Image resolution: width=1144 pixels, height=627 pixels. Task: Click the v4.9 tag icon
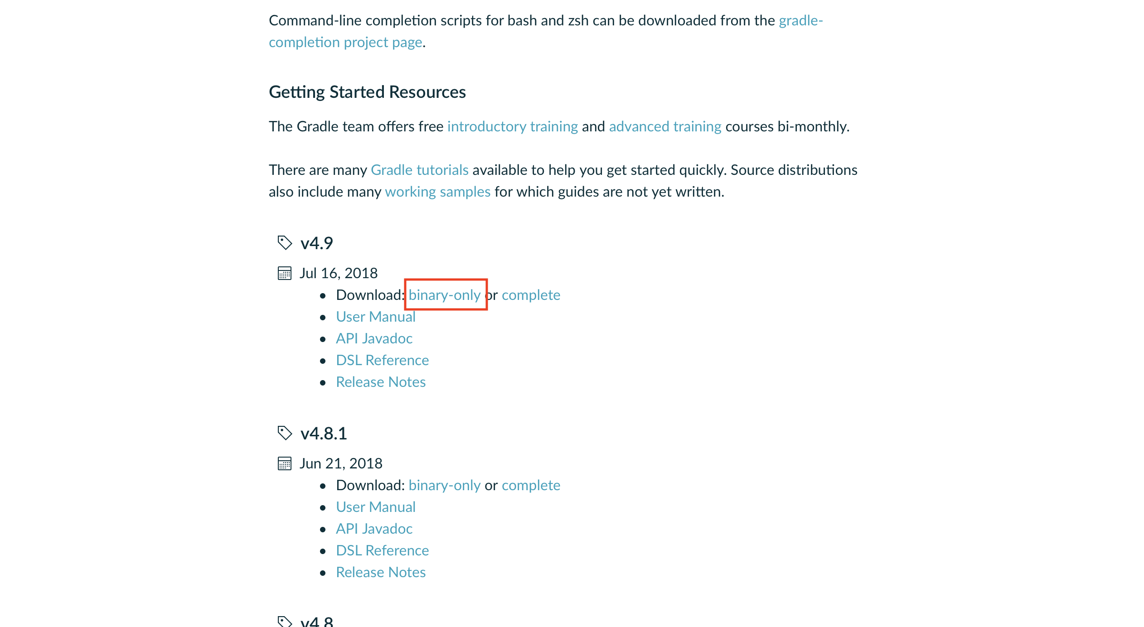click(285, 243)
